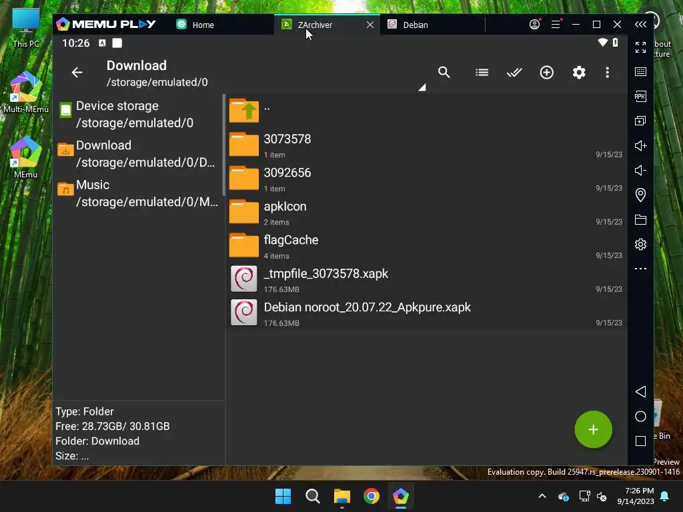
Task: Open Multi-MEmu desktop shortcut
Action: point(26,92)
